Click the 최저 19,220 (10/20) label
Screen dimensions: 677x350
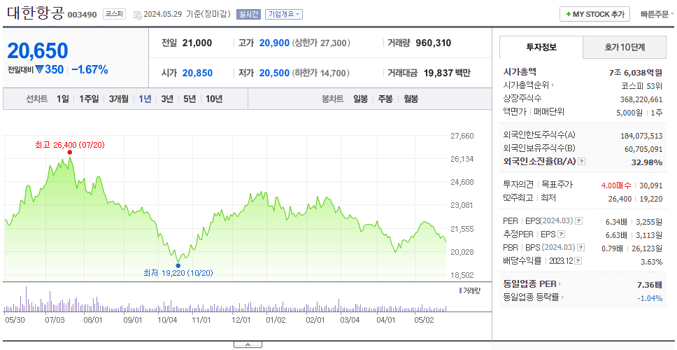[x=178, y=273]
